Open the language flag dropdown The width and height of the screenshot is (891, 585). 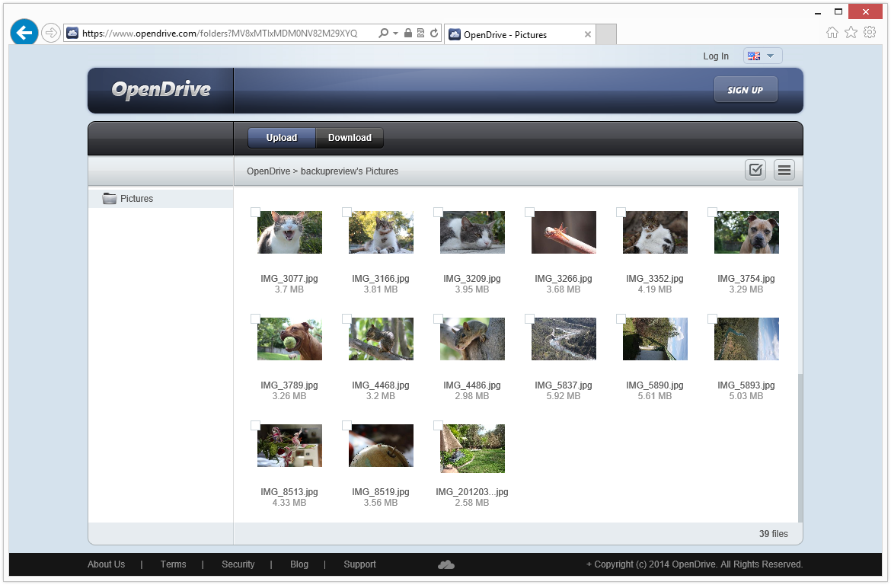(x=762, y=56)
